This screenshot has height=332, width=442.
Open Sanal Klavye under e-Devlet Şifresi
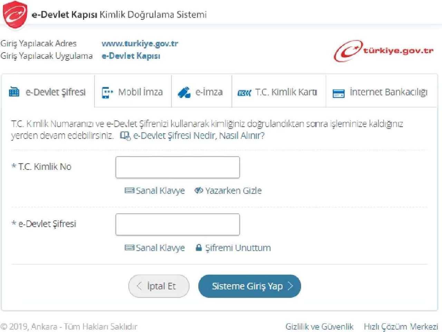coord(155,248)
